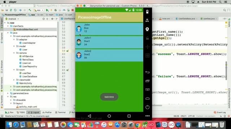The image size is (231, 129).
Task: Click the project panel settings gear
Action: pyautogui.click(x=52, y=19)
